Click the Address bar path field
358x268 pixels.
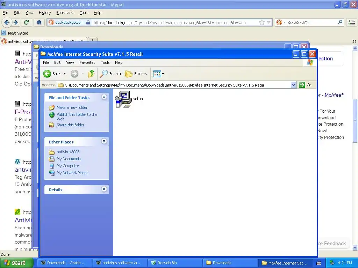(x=174, y=85)
